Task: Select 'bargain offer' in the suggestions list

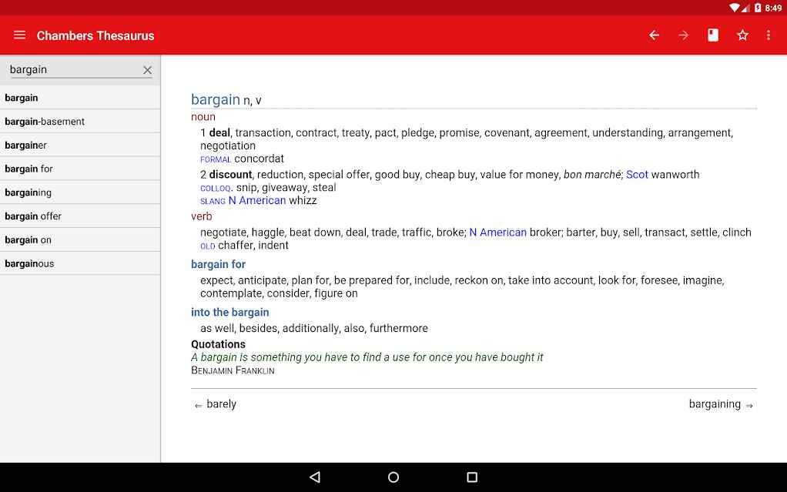Action: (80, 216)
